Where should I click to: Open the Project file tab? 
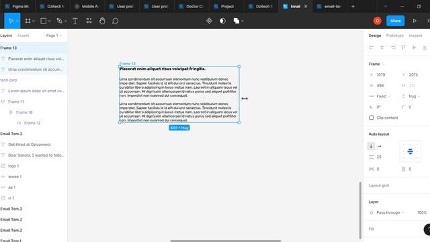tap(226, 6)
